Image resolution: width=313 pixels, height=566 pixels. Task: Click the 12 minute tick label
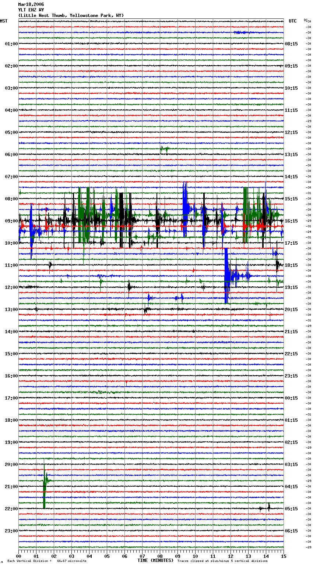(231, 556)
